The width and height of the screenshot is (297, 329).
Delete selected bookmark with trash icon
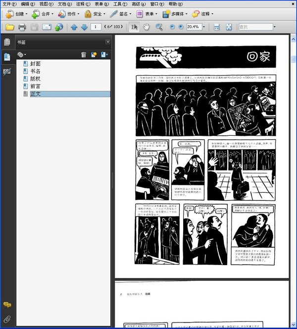coord(84,55)
